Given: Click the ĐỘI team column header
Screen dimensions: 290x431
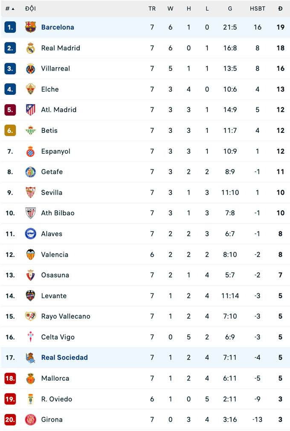Looking at the screenshot, I should tap(30, 9).
